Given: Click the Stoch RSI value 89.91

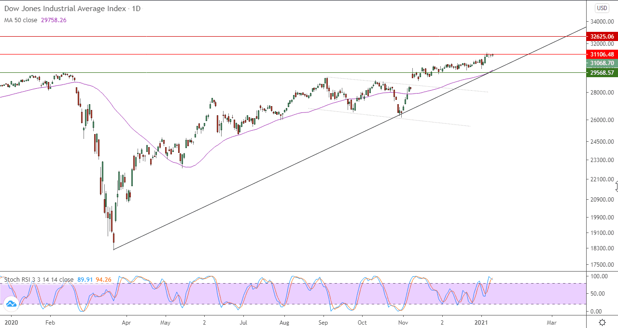Looking at the screenshot, I should (85, 279).
